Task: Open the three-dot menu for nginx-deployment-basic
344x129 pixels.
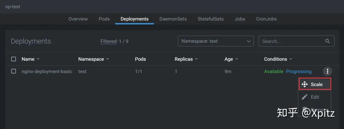Action: [x=327, y=71]
